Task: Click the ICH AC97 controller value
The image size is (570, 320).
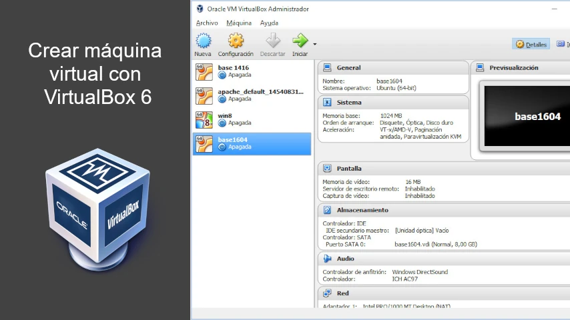Action: tap(405, 279)
